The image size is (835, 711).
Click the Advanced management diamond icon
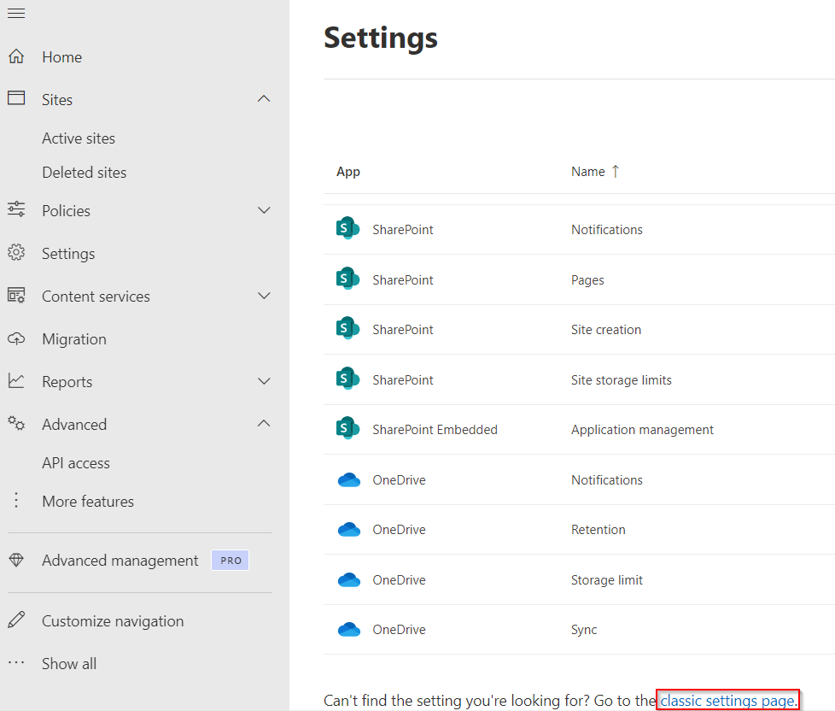16,561
